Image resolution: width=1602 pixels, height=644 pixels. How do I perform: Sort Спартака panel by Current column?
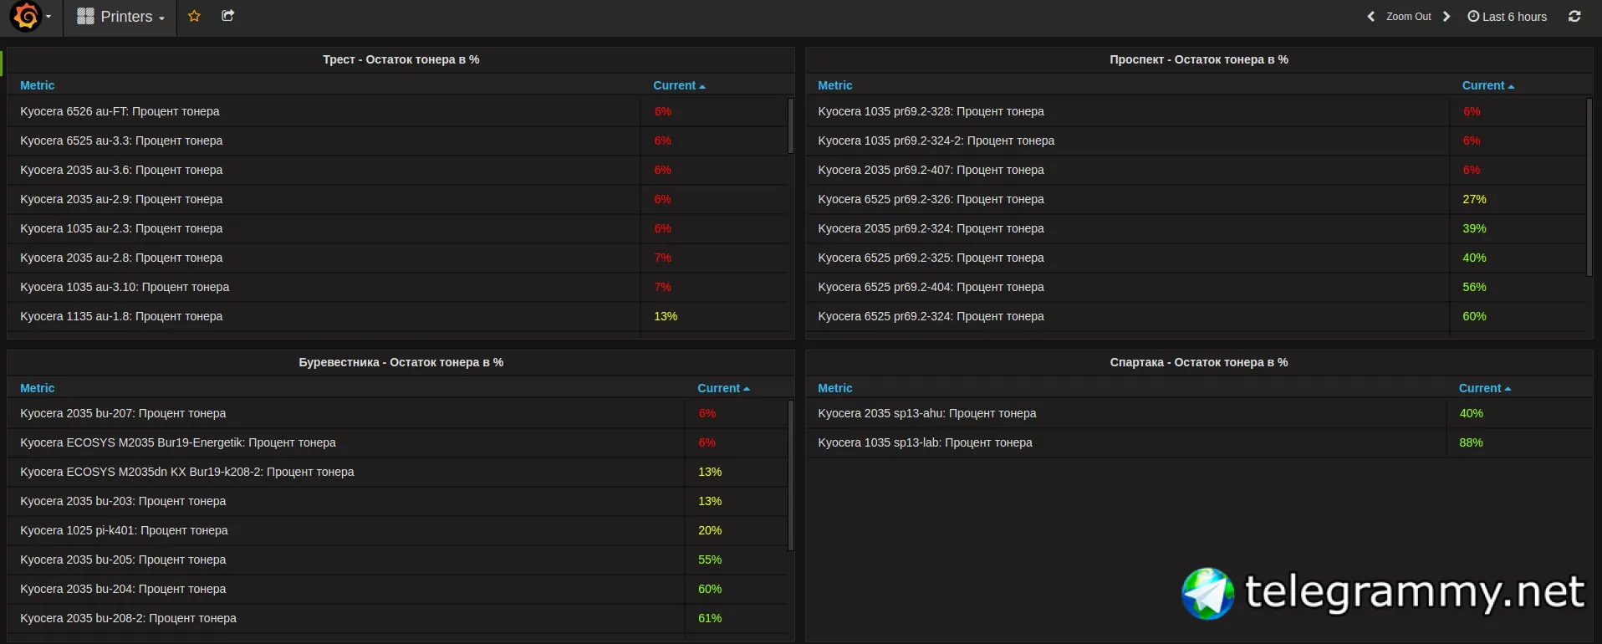point(1483,388)
